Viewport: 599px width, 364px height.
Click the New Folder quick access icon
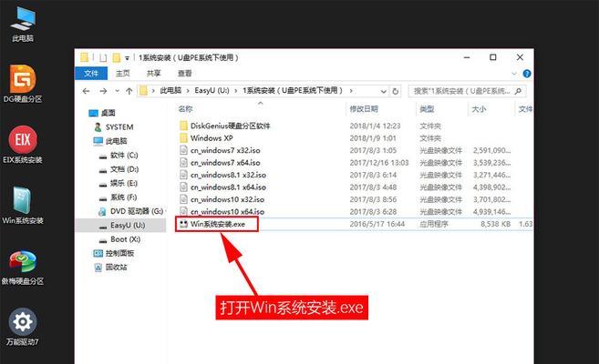pyautogui.click(x=116, y=57)
